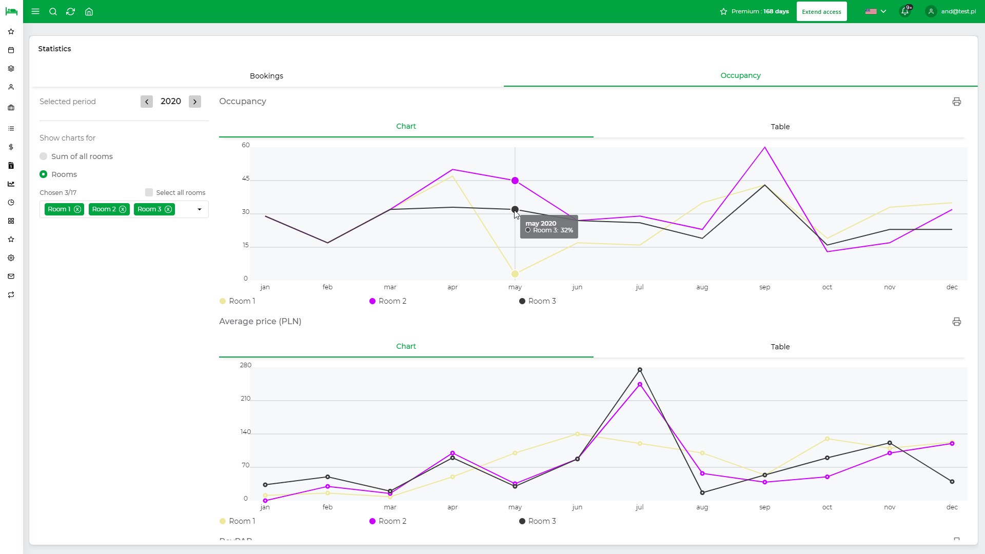Select the Sum of all rooms radio
This screenshot has width=985, height=554.
click(x=44, y=156)
